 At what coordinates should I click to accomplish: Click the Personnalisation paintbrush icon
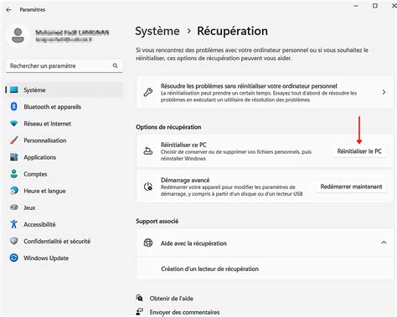14,141
